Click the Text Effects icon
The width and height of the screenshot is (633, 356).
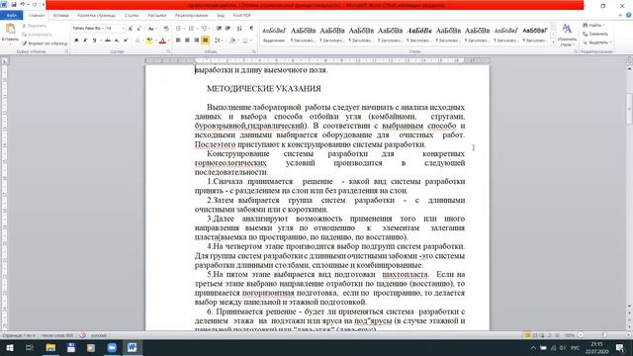tap(137, 41)
